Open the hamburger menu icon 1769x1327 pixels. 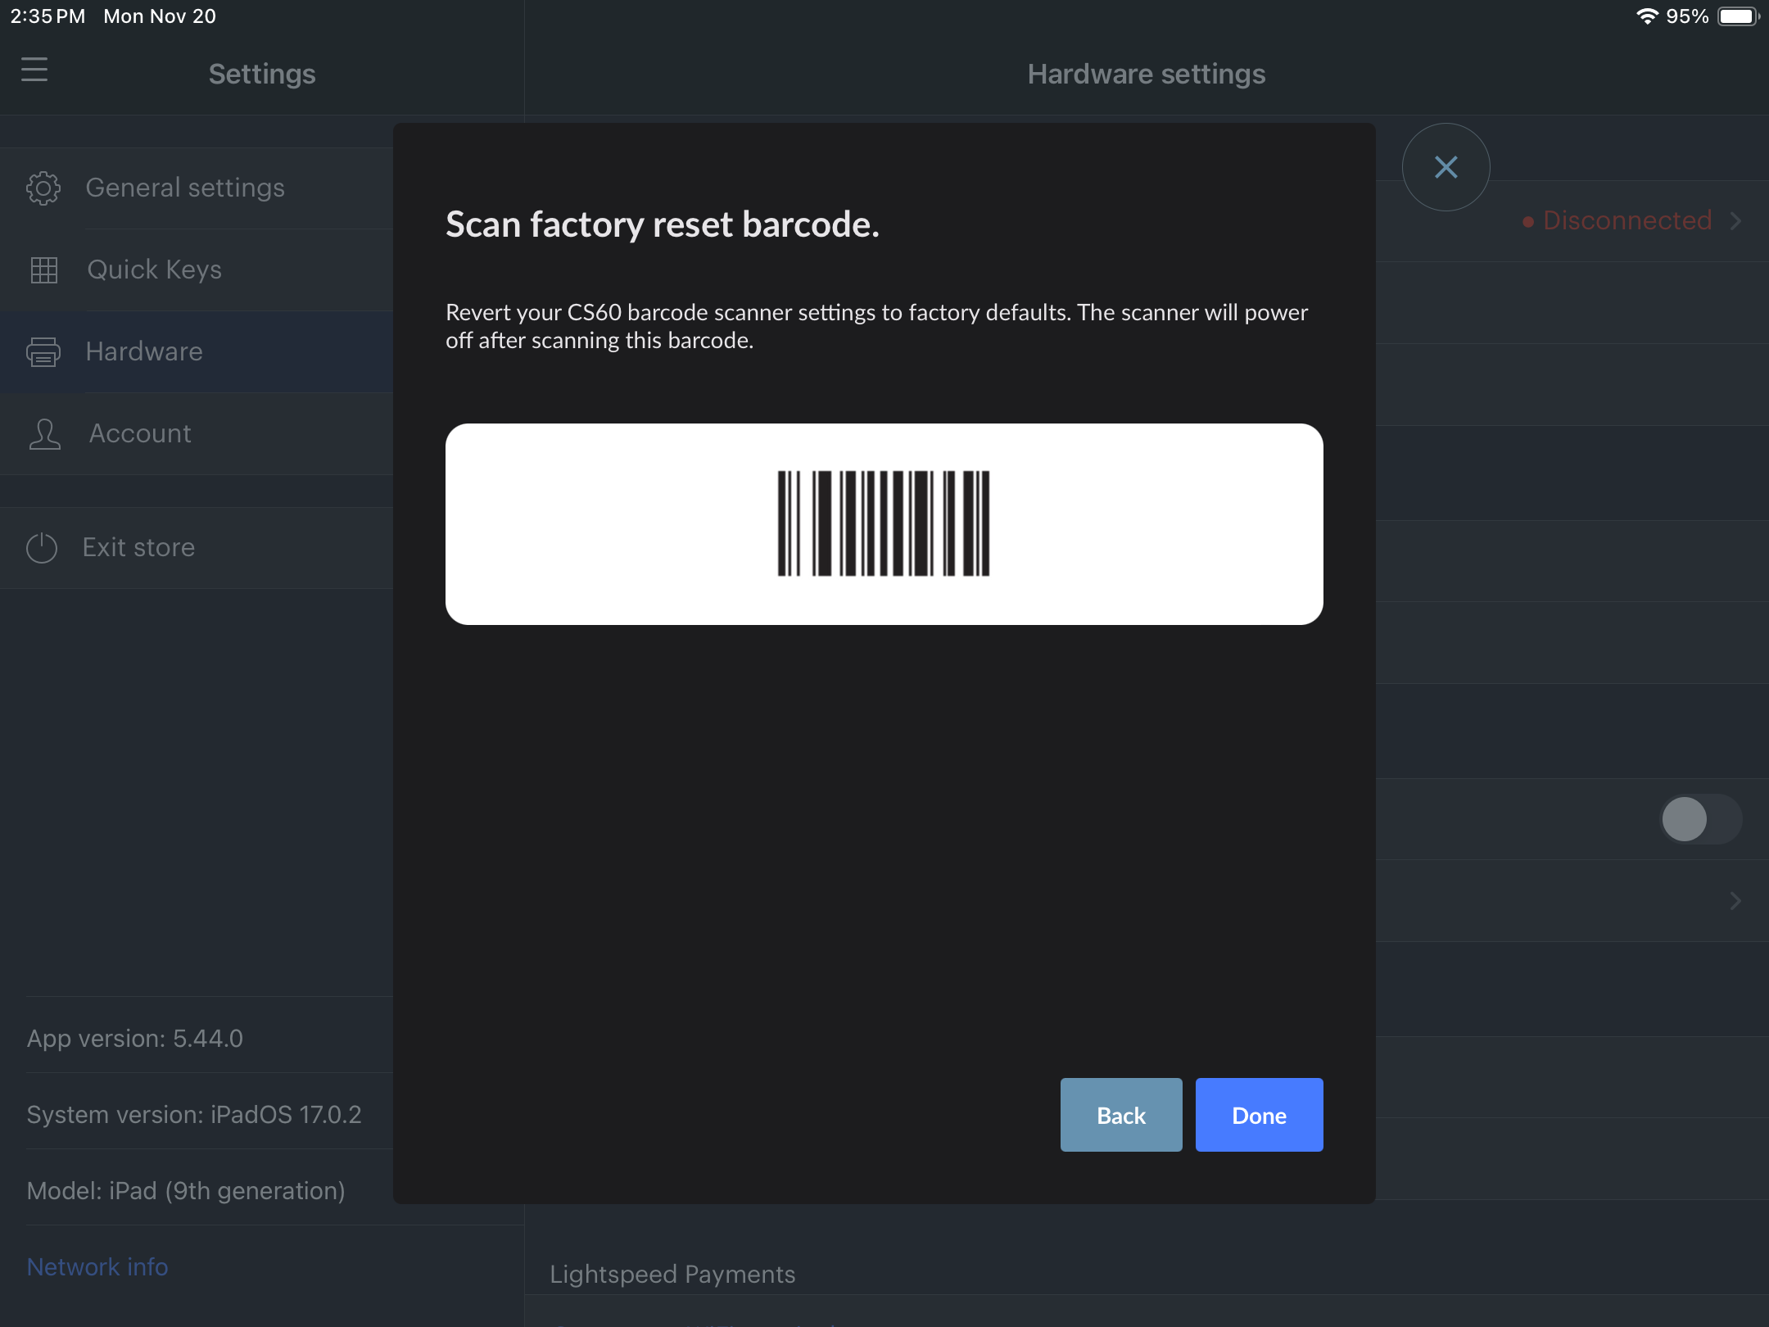(x=34, y=70)
